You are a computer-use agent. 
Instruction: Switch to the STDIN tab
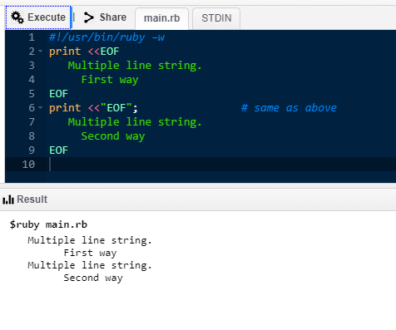point(216,18)
